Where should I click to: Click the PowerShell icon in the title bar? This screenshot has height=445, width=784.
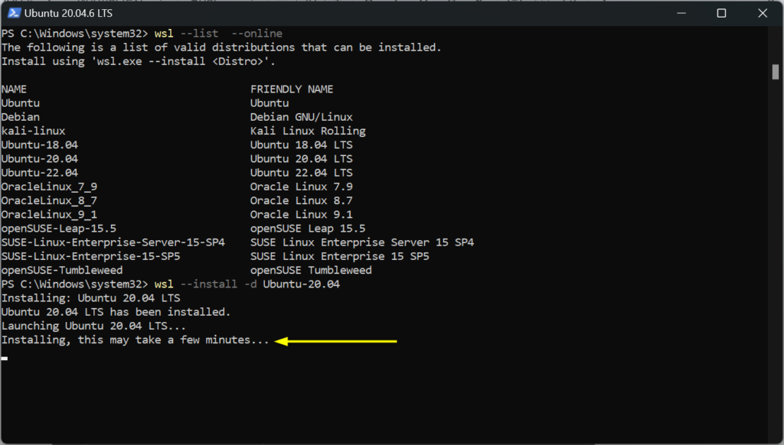point(12,13)
